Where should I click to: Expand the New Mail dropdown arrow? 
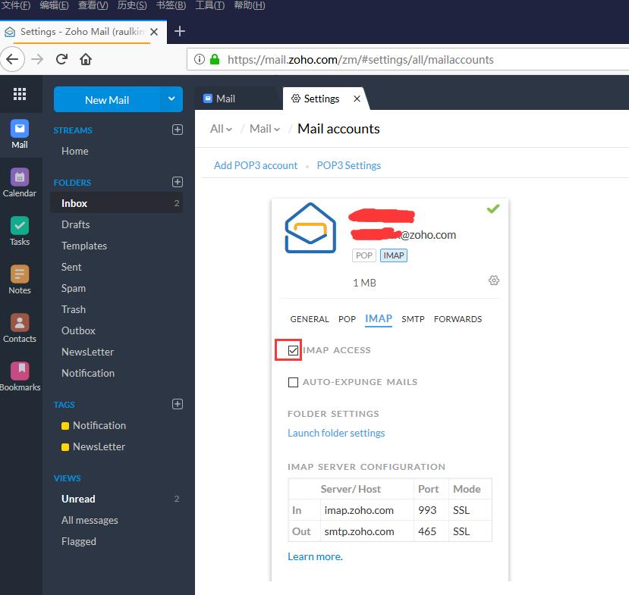pyautogui.click(x=171, y=99)
